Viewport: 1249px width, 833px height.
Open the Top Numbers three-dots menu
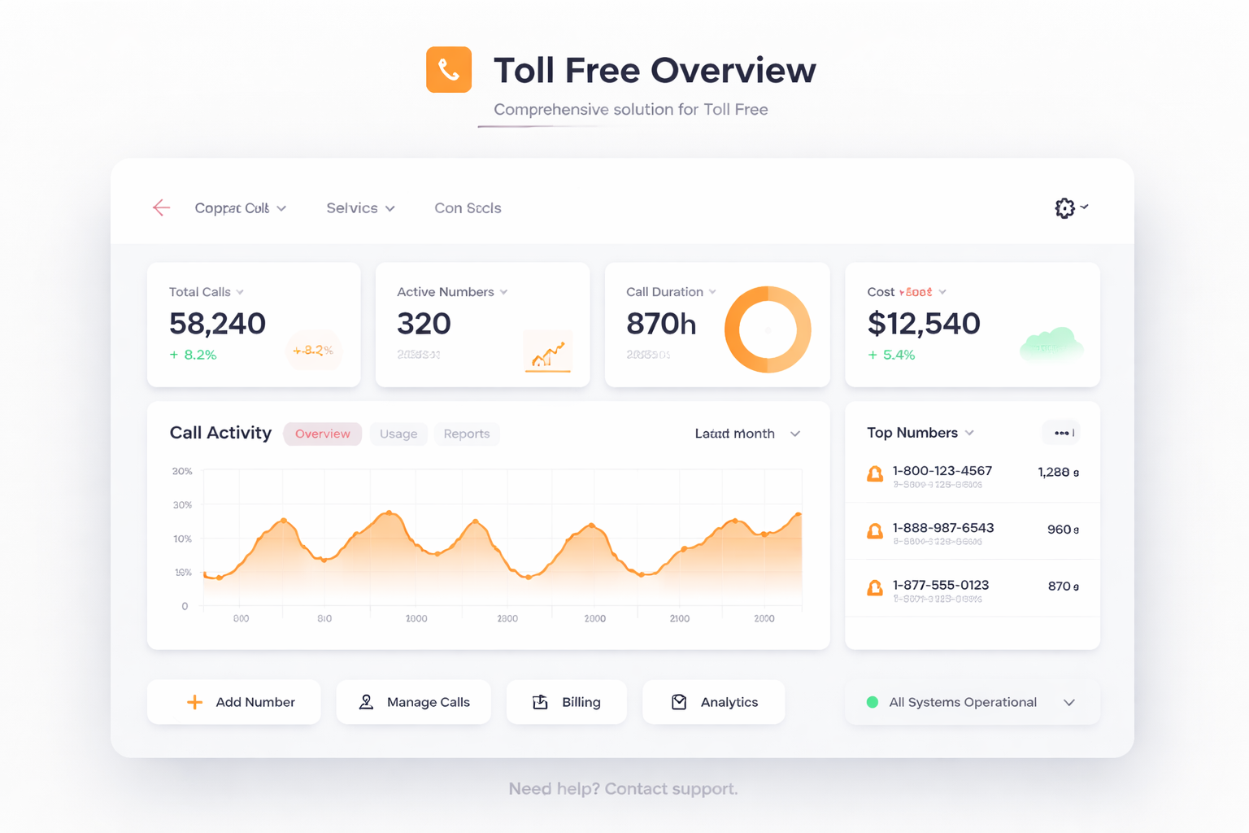(1061, 433)
